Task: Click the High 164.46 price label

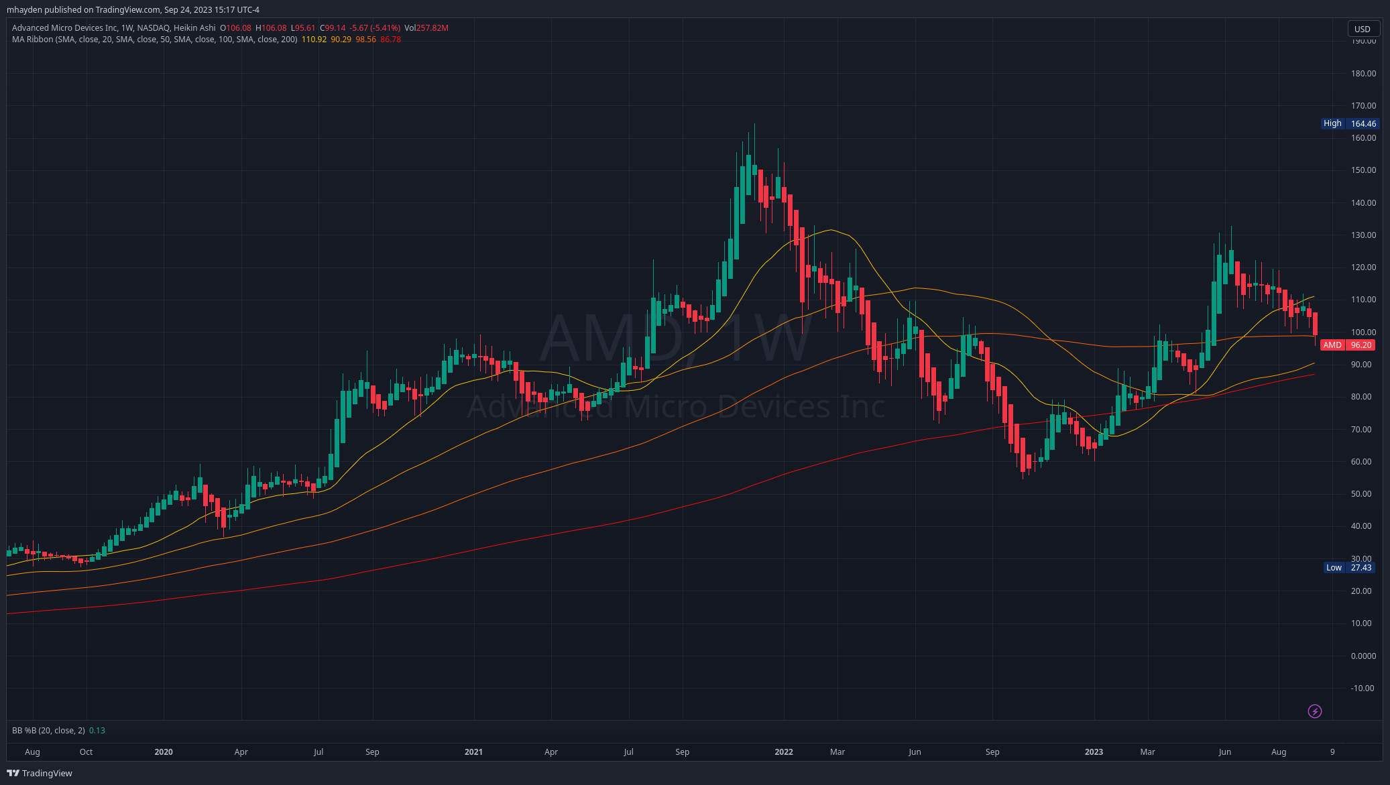Action: pyautogui.click(x=1350, y=123)
